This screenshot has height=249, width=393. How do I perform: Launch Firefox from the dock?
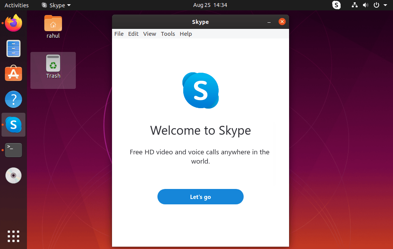(x=13, y=23)
